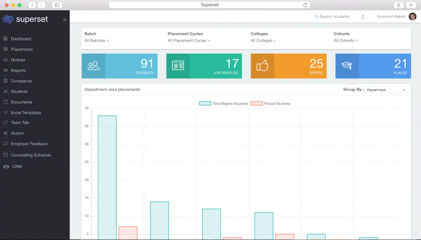
Task: Click the CRM handshake icon
Action: 6,166
